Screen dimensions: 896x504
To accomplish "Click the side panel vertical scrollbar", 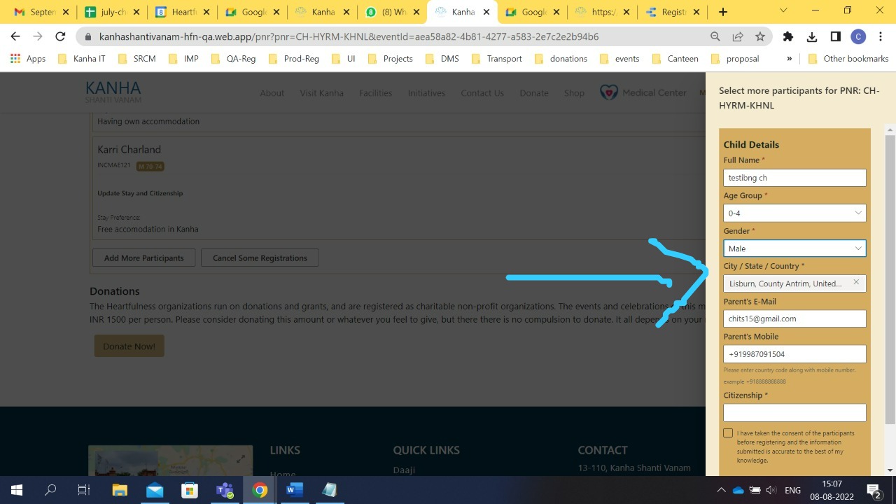I will [890, 280].
